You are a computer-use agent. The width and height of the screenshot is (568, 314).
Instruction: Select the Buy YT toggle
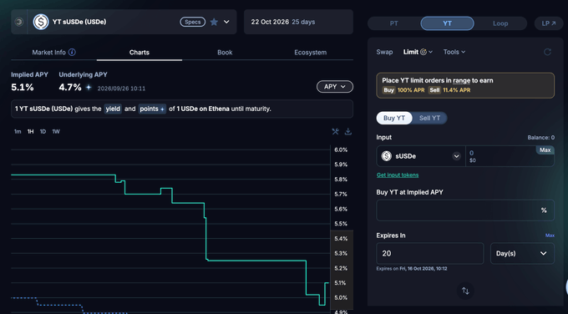(394, 118)
